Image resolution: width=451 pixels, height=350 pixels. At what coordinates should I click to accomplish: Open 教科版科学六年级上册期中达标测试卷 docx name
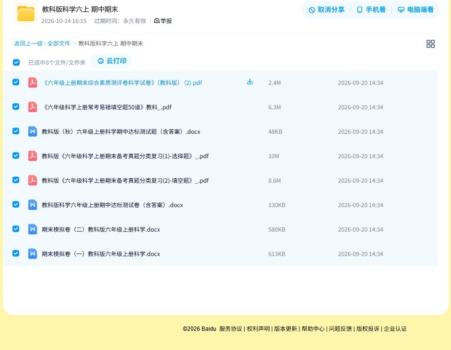[112, 205]
